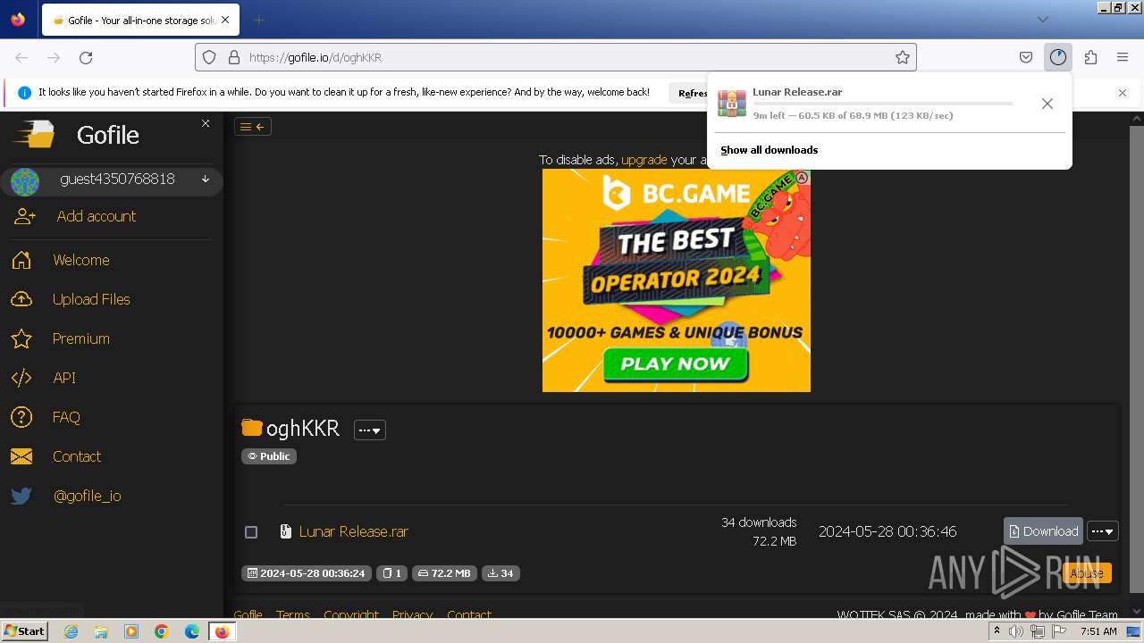Click volume speaker tray icon
Viewport: 1144px width, 643px height.
pos(1016,631)
